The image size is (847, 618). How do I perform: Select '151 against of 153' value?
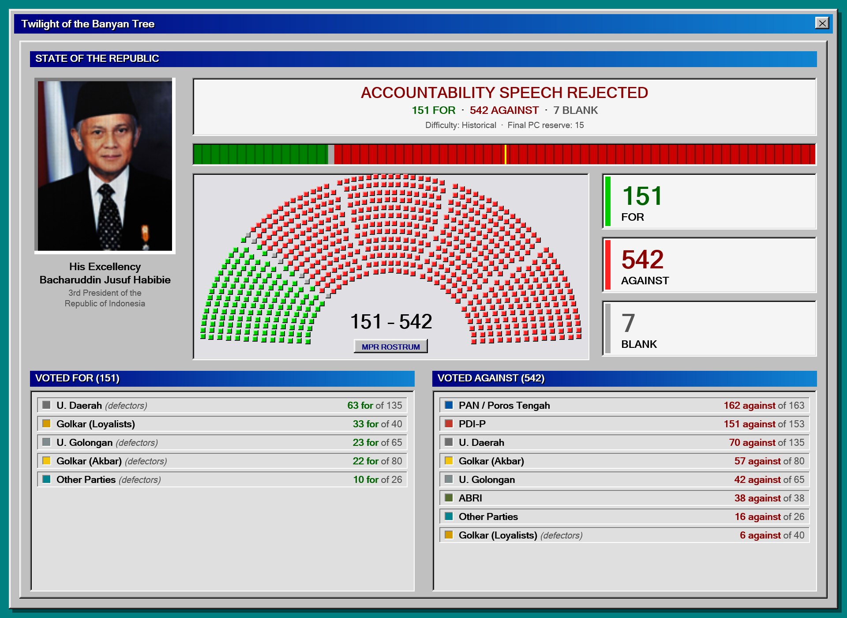click(x=764, y=424)
